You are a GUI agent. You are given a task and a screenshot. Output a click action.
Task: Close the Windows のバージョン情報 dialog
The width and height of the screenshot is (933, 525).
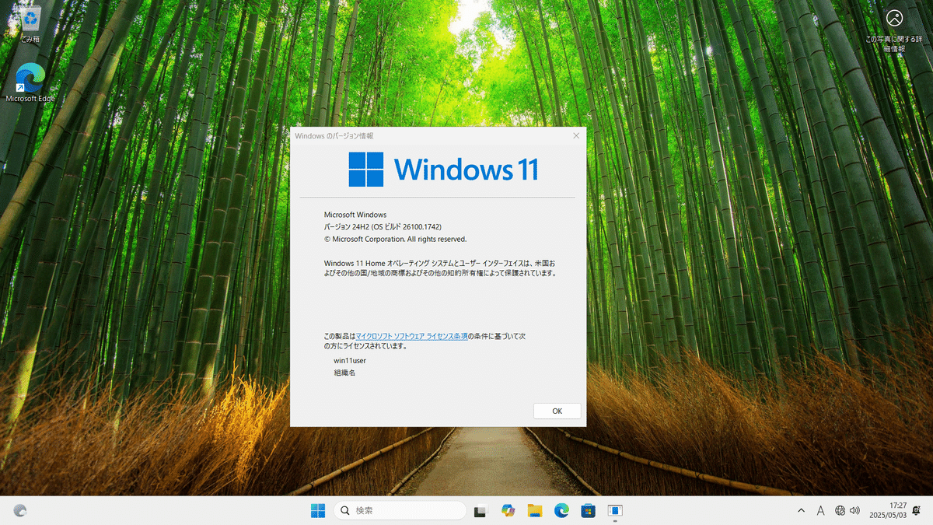click(x=576, y=135)
